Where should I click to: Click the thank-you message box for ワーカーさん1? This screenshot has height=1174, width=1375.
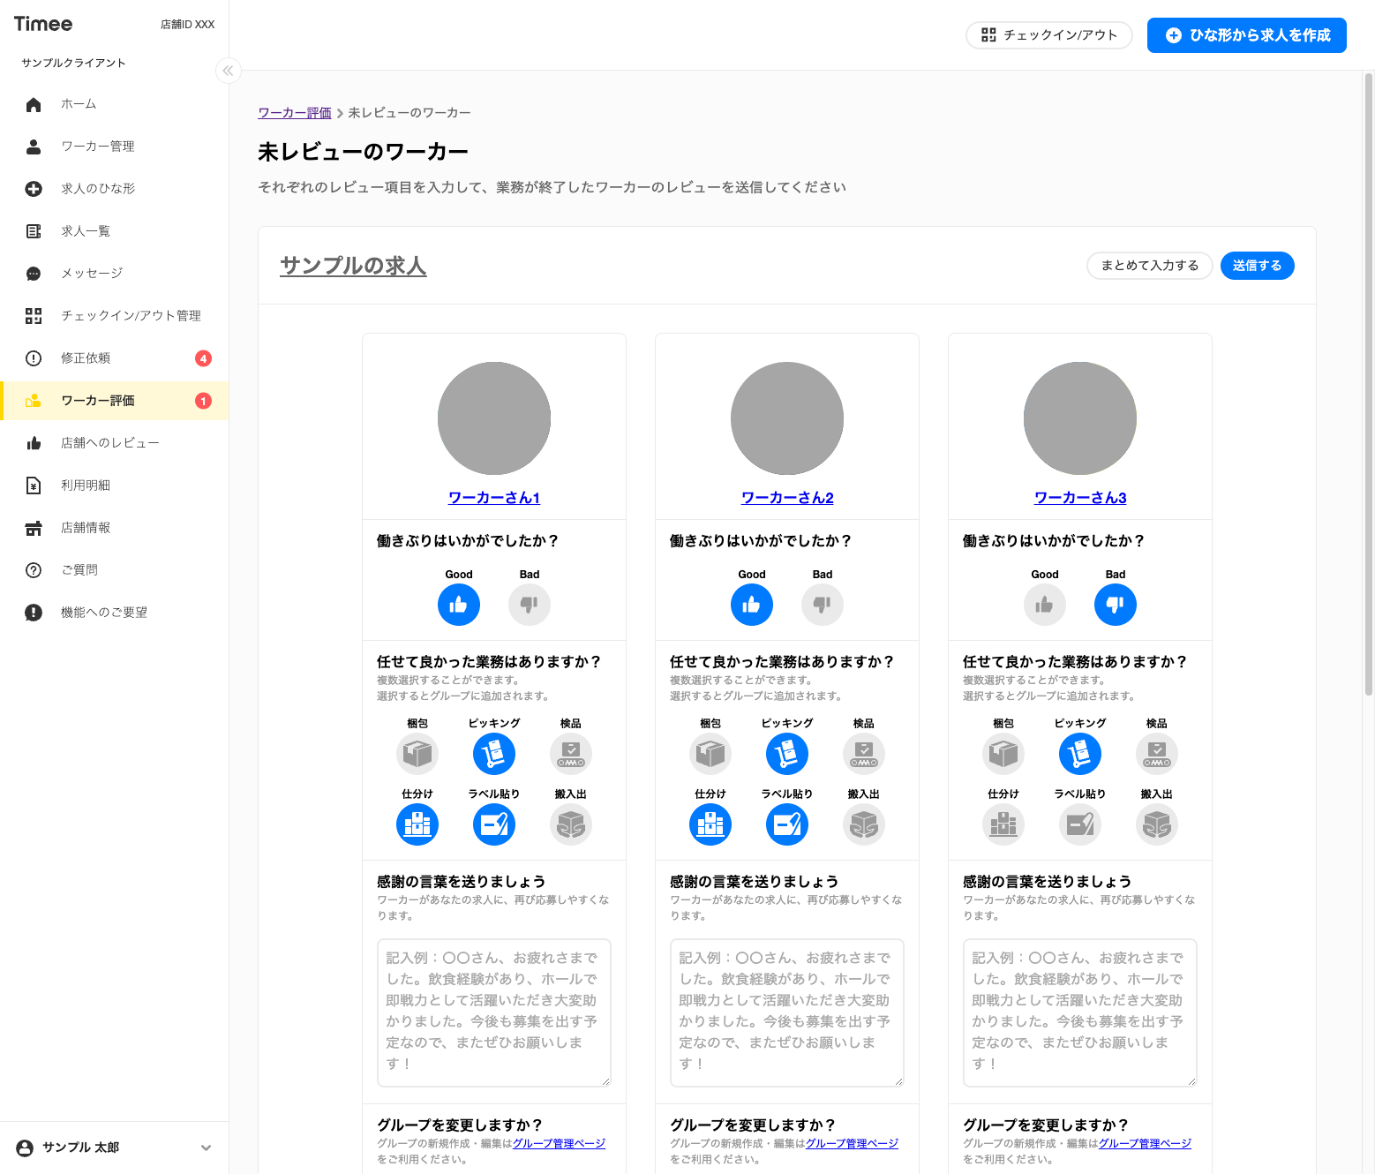click(494, 1012)
